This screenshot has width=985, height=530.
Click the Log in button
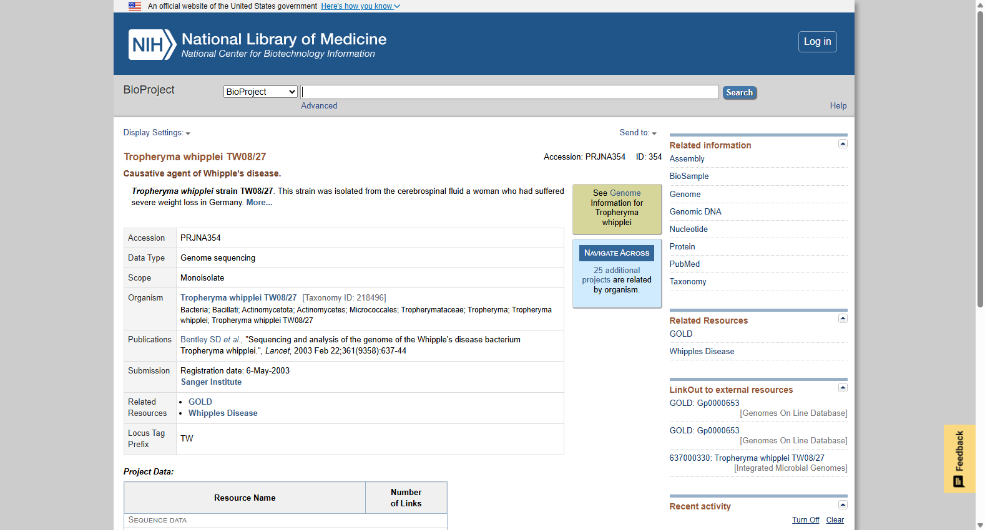coord(817,42)
